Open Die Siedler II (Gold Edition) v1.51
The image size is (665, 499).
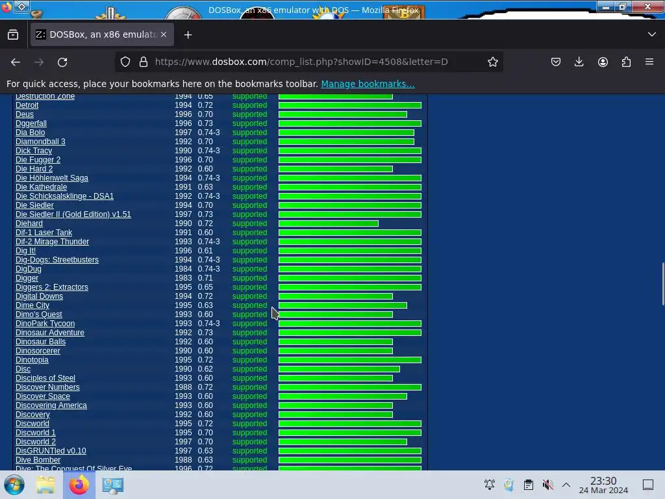pos(73,214)
